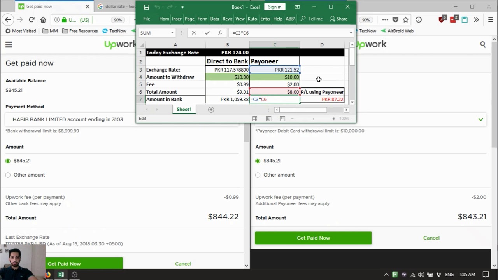Image resolution: width=498 pixels, height=280 pixels.
Task: Click the Excel Save icon in quick access toolbar
Action: pyautogui.click(x=146, y=7)
